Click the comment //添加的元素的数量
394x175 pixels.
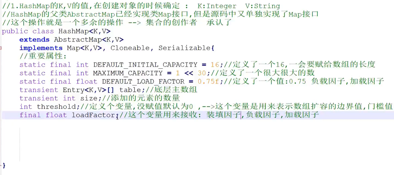141,98
